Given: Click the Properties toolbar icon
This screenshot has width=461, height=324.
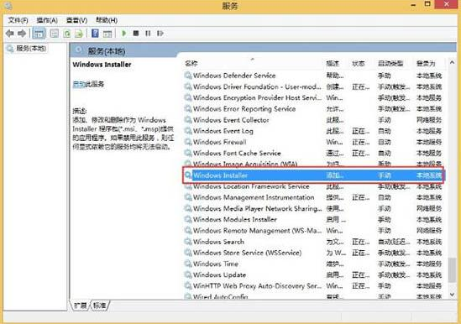Looking at the screenshot, I should tap(55, 34).
